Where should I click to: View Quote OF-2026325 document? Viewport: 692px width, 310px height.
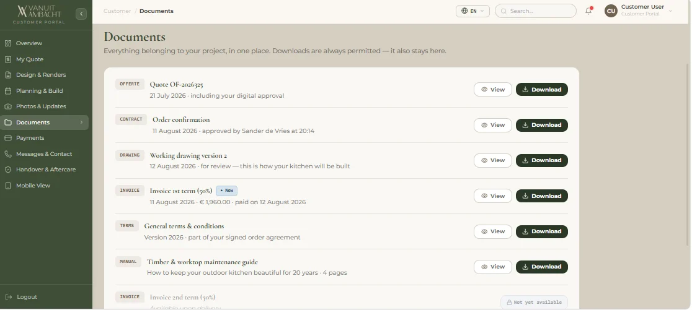492,89
